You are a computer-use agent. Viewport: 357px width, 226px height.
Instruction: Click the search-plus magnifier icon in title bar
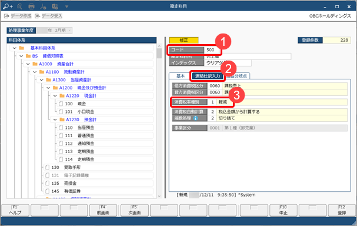8,6
